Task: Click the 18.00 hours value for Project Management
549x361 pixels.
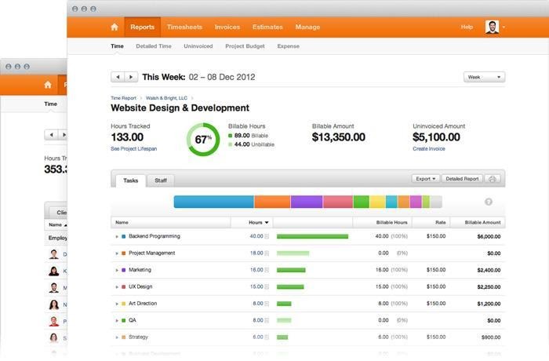Action: click(x=256, y=253)
